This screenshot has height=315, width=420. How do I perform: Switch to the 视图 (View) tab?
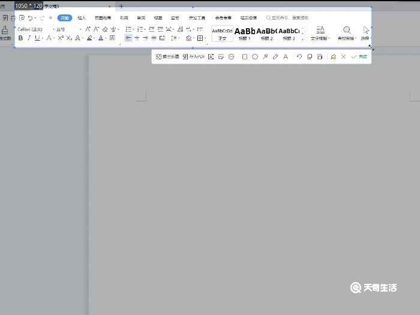tap(158, 18)
